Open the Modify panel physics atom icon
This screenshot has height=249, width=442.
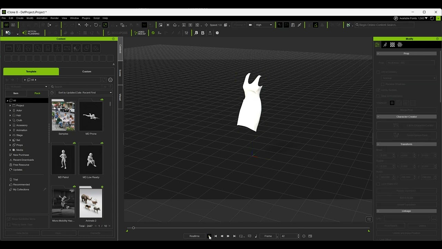pyautogui.click(x=400, y=45)
